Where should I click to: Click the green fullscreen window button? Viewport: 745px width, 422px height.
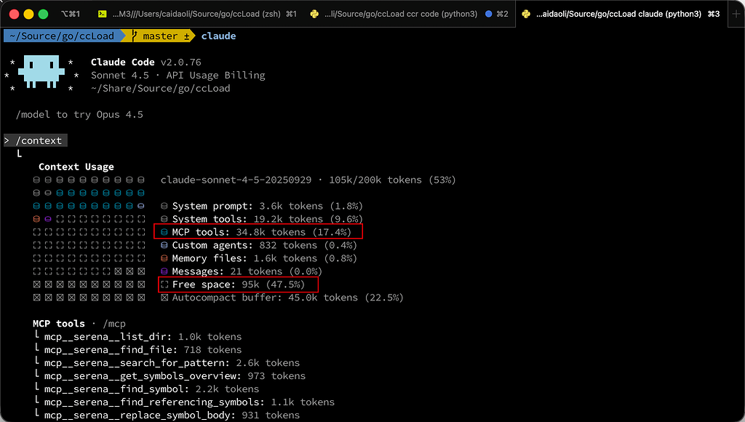pyautogui.click(x=43, y=15)
